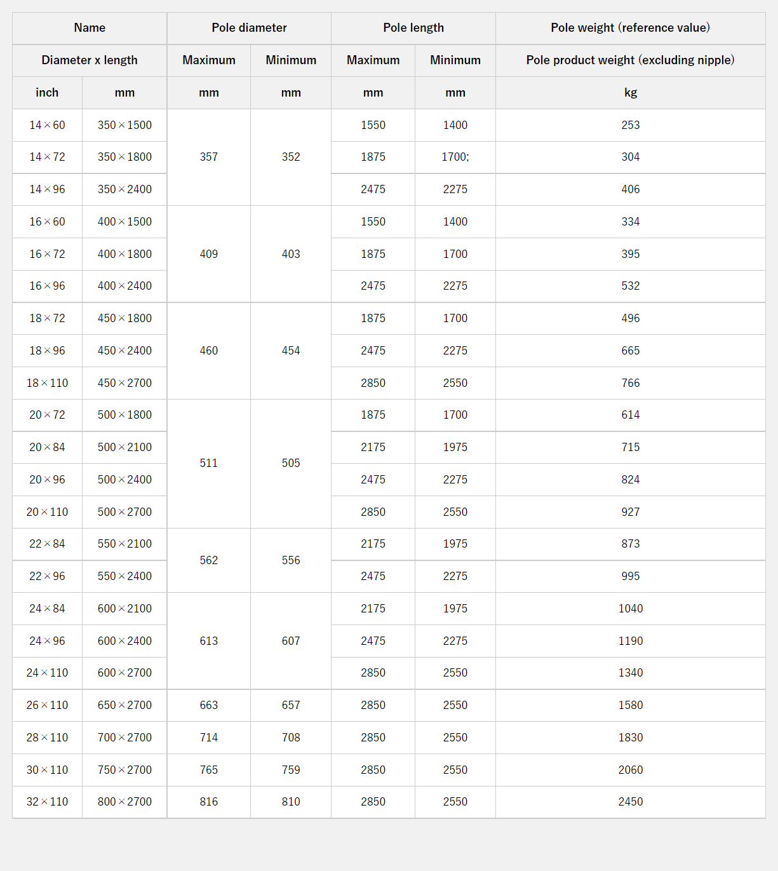Screen dimensions: 778x871
Task: Click the 1040 kg weight cell
Action: click(x=630, y=609)
